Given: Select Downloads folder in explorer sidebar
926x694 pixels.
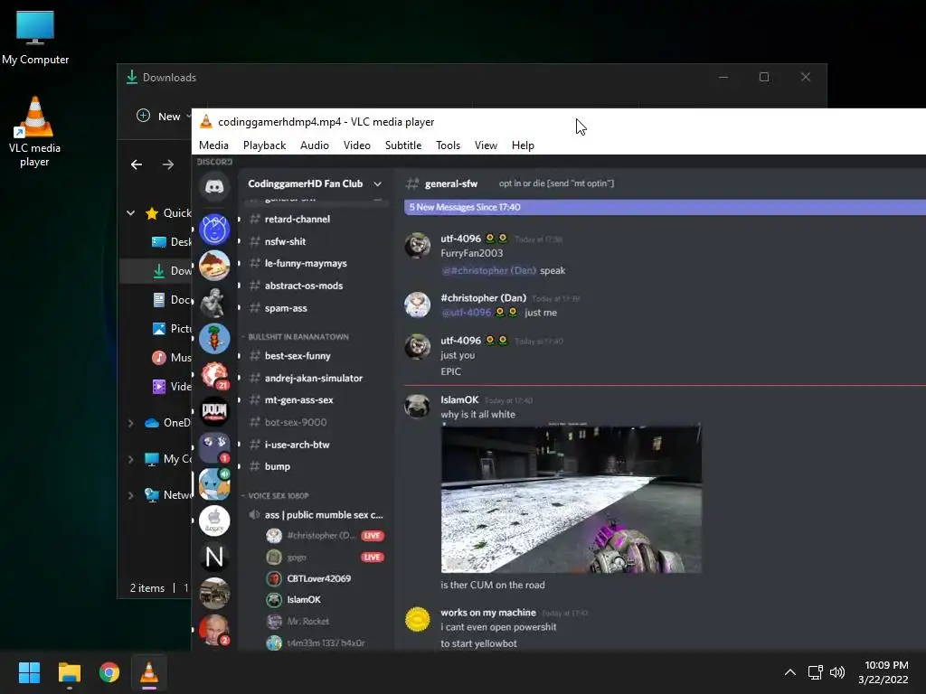Looking at the screenshot, I should [x=172, y=271].
